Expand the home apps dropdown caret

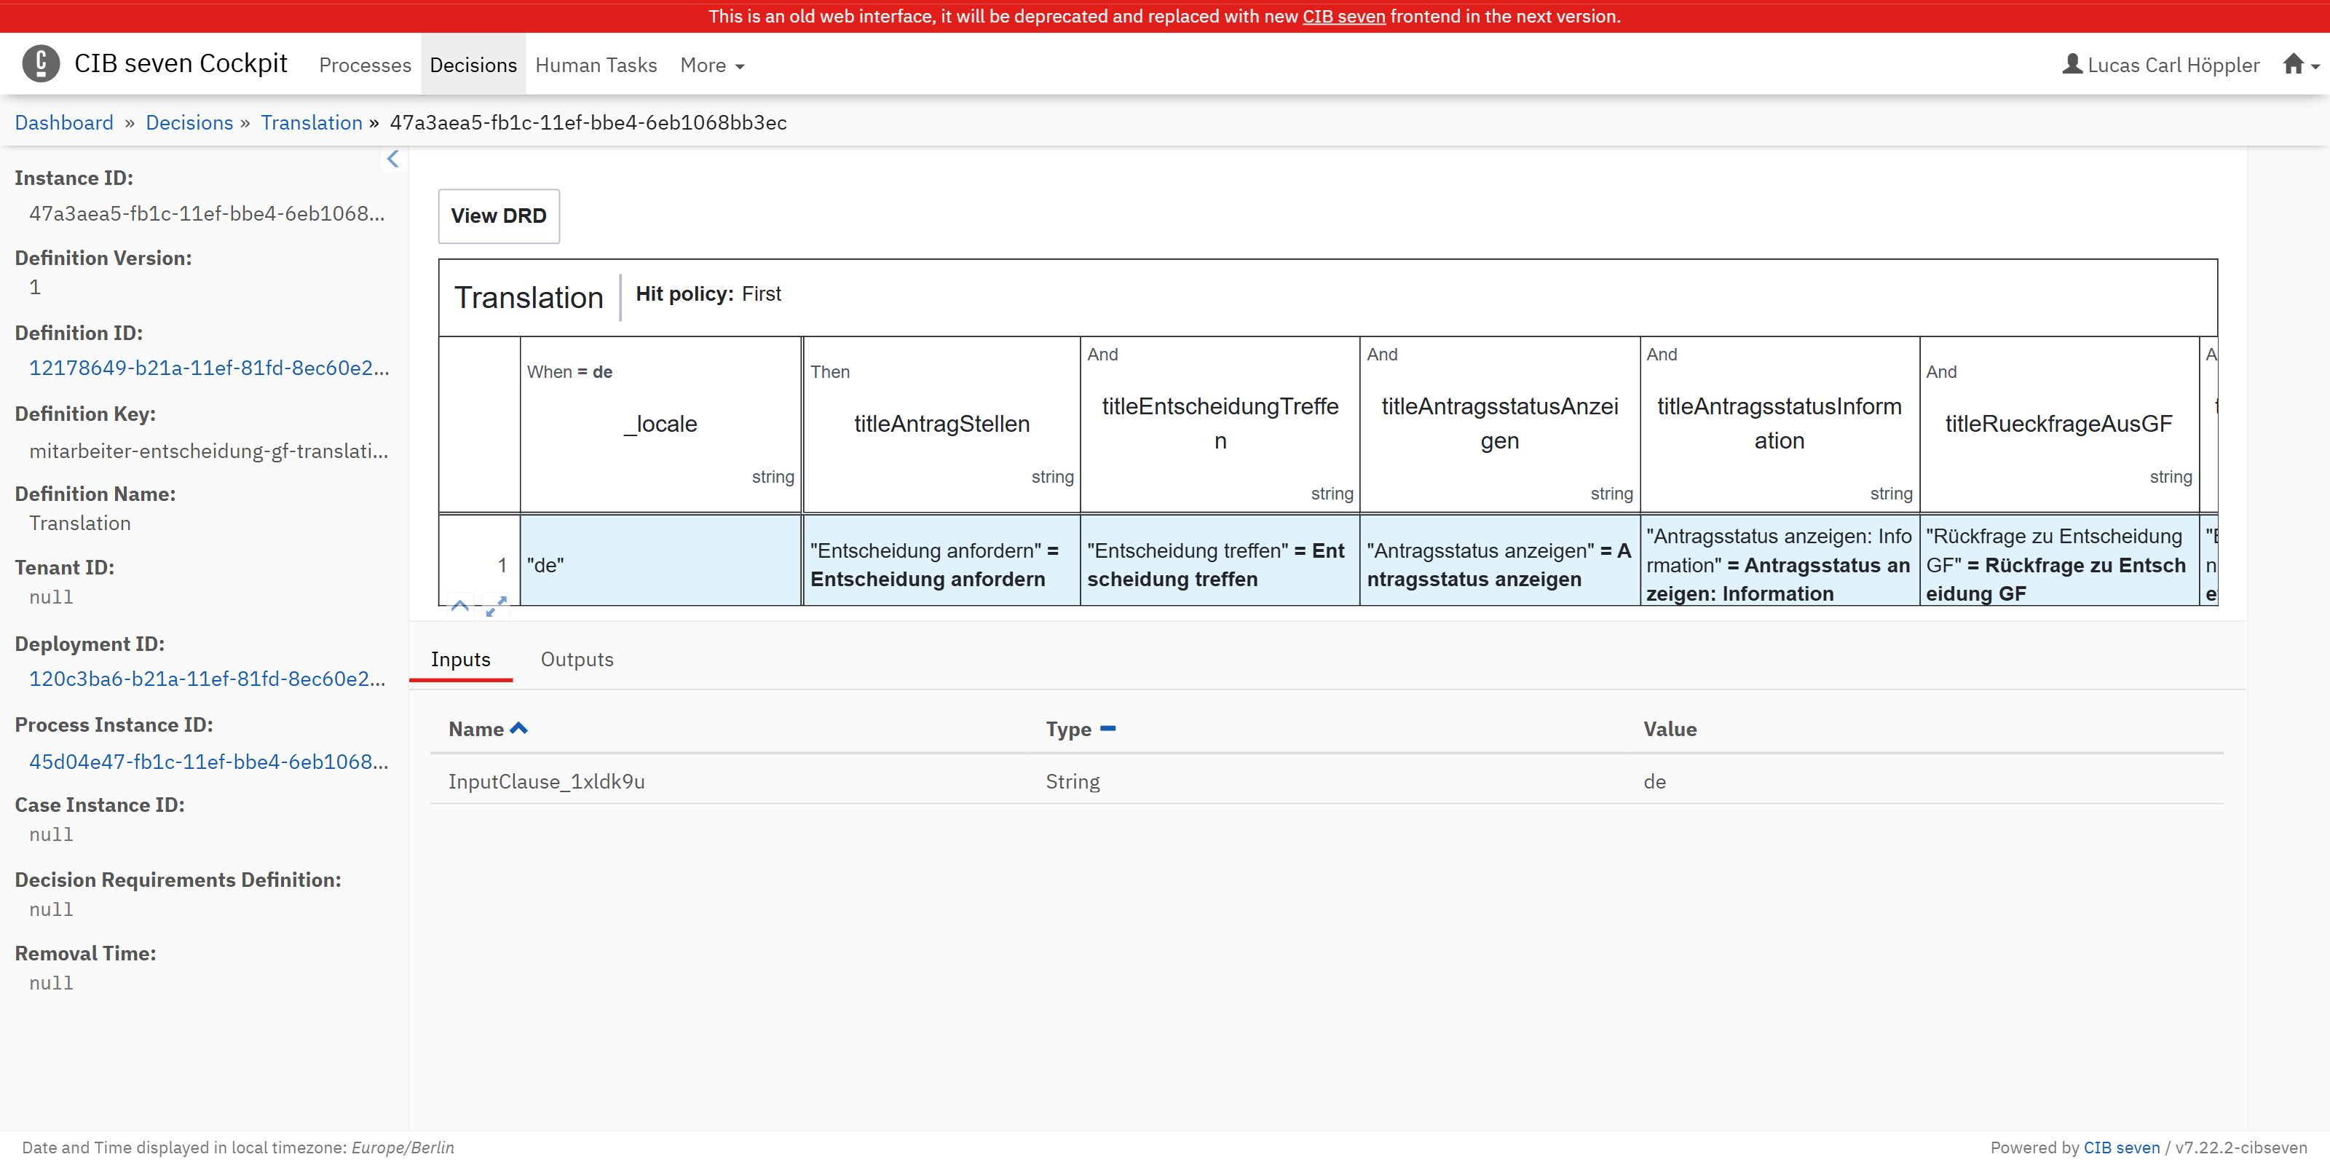click(x=2315, y=66)
